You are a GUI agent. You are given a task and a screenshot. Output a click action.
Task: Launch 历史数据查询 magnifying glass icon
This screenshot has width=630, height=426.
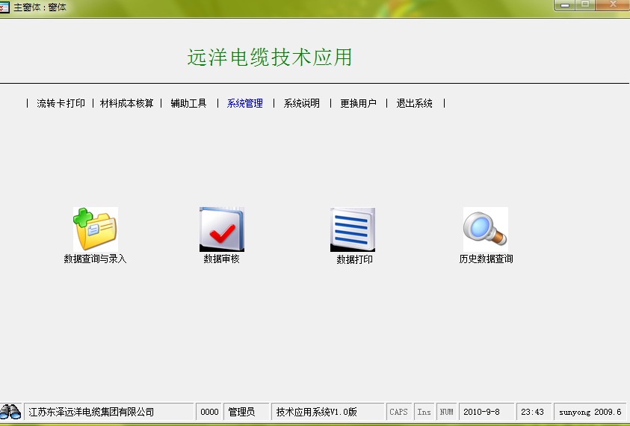tap(485, 229)
